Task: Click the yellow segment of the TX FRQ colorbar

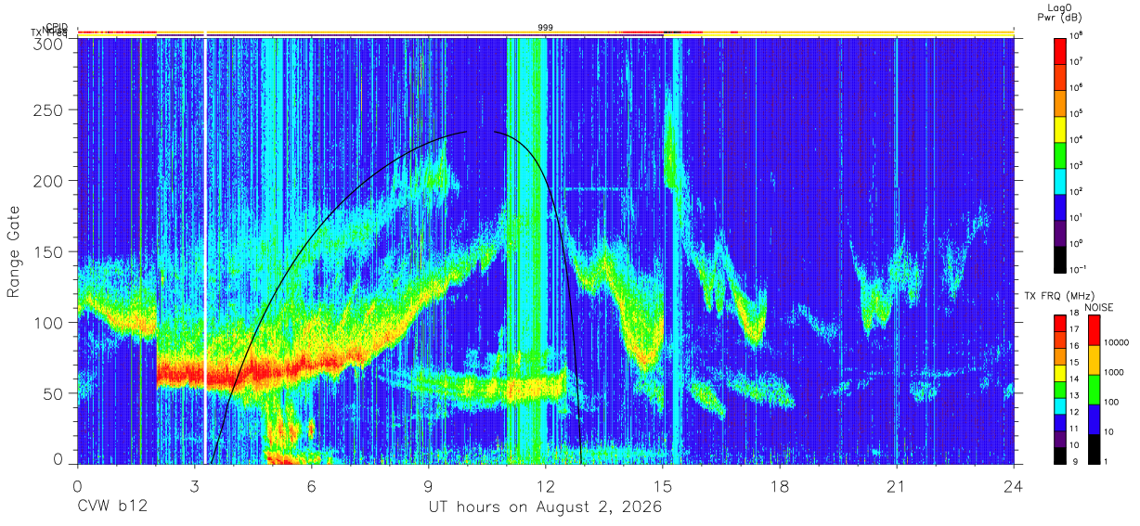Action: pos(1061,373)
